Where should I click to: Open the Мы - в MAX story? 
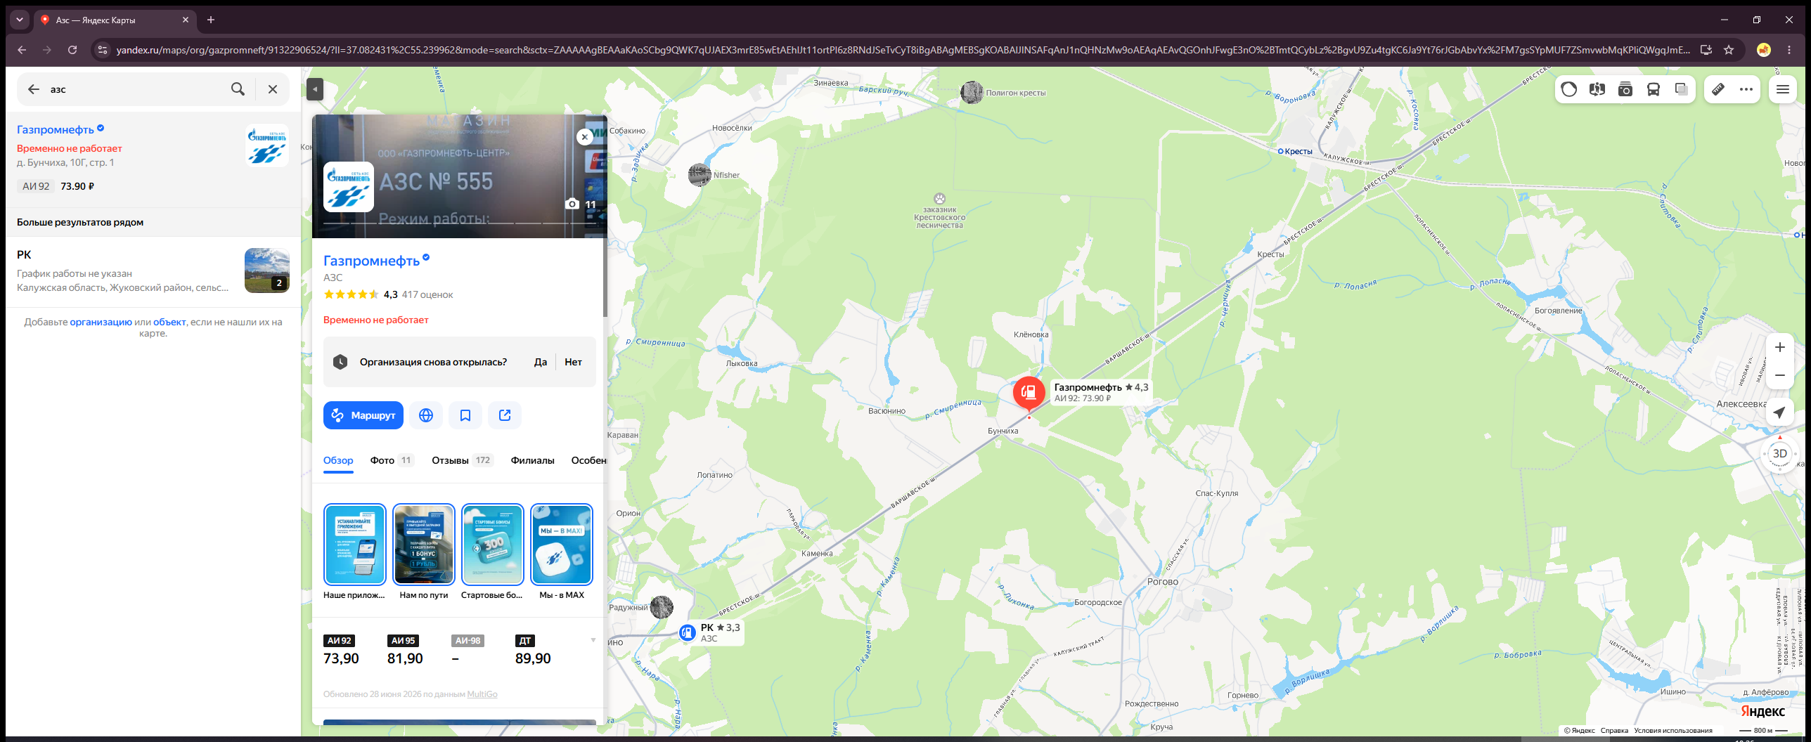point(562,545)
